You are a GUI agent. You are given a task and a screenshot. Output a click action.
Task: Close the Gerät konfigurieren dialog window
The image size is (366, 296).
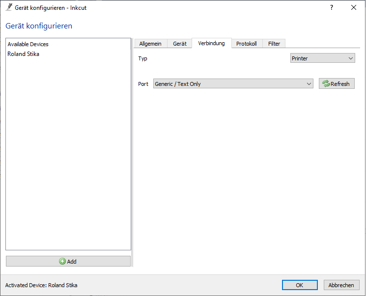tap(354, 8)
